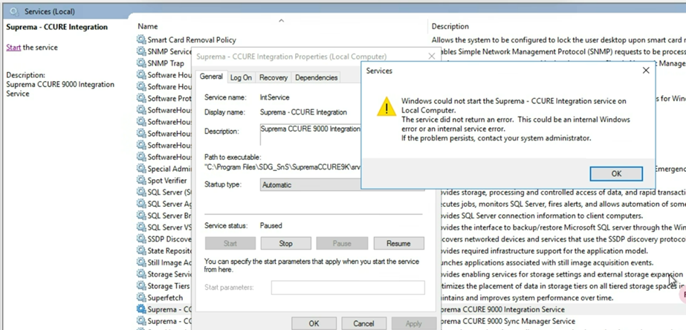Select the SQL Server Br service icon
Viewport: 686px width, 330px height.
141,216
